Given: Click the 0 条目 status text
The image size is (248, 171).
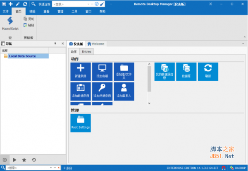Looking at the screenshot, I should [x=68, y=168].
